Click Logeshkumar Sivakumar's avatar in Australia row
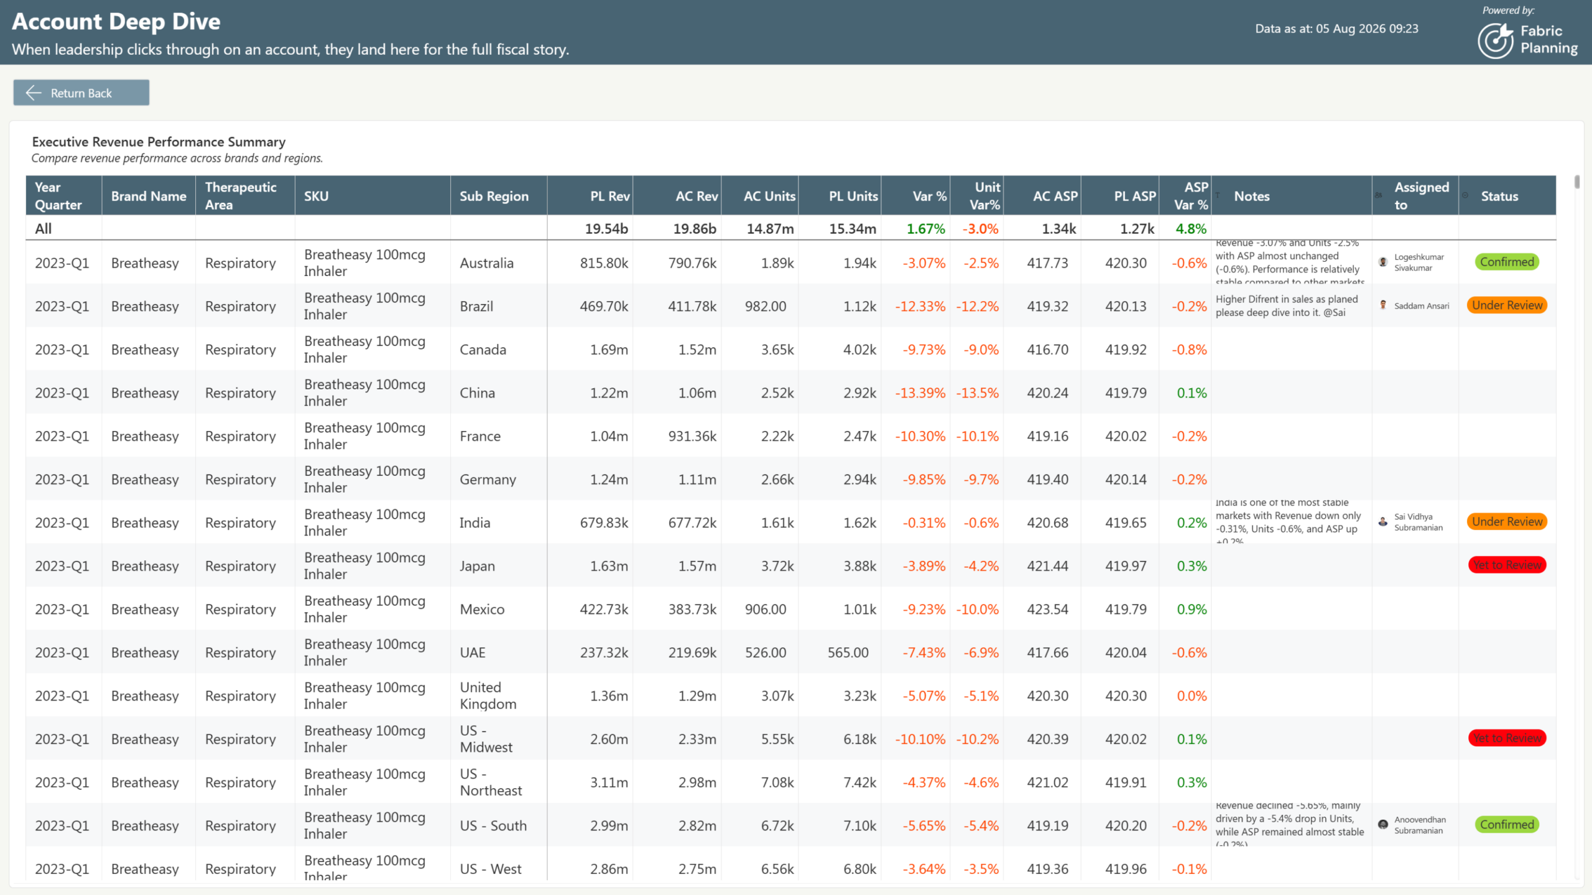The height and width of the screenshot is (895, 1592). pyautogui.click(x=1382, y=262)
